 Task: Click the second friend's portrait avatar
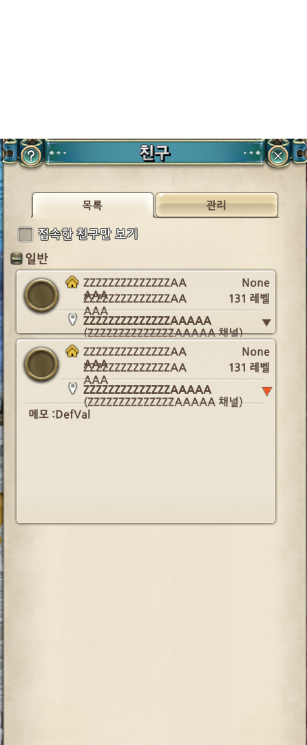click(41, 364)
